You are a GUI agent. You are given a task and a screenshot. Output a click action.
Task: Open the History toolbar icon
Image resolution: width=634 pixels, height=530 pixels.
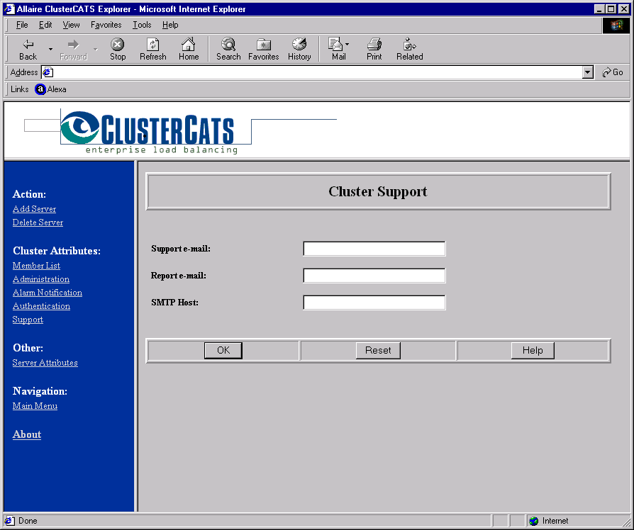point(299,50)
